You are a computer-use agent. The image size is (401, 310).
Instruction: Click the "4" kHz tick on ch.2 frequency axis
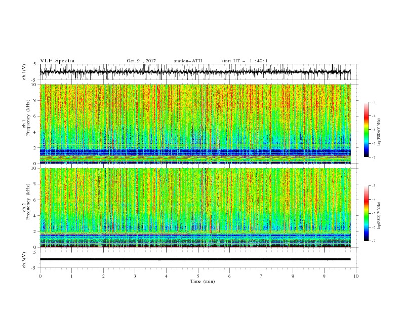click(35, 216)
